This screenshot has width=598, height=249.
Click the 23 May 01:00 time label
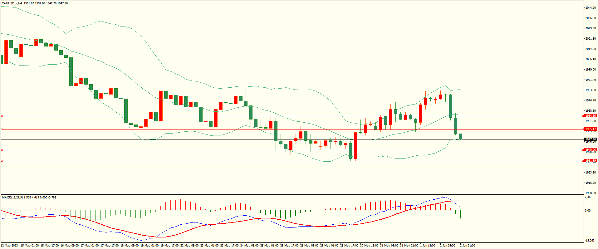point(209,246)
